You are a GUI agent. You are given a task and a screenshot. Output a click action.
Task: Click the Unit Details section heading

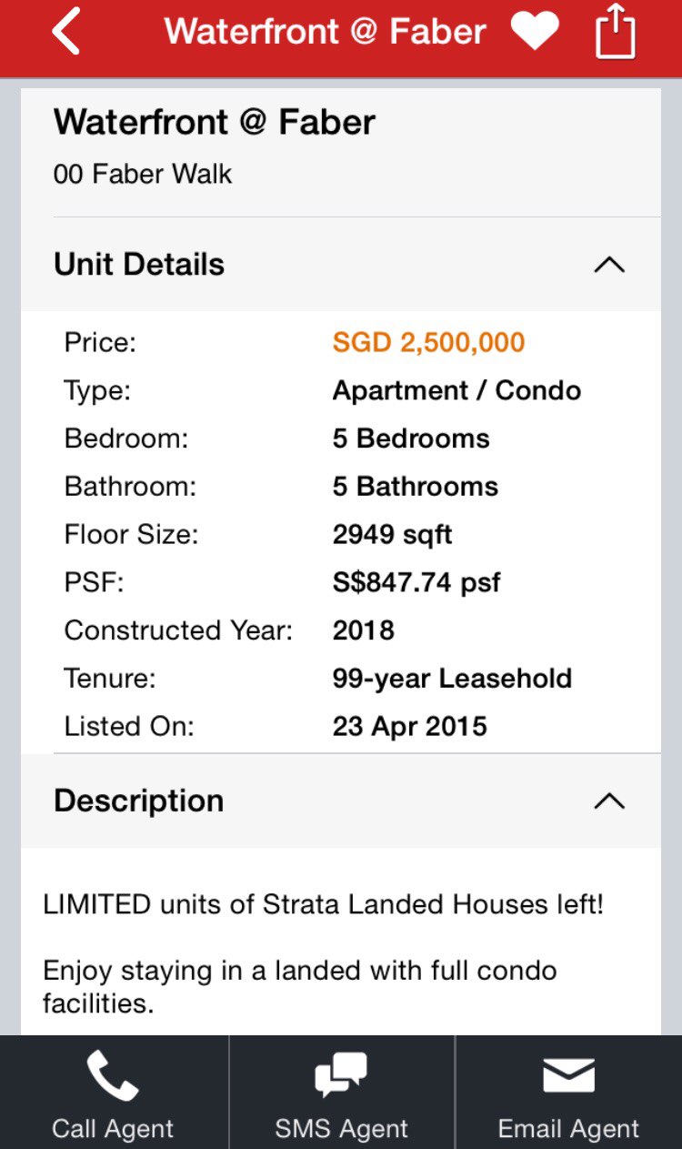click(x=139, y=265)
